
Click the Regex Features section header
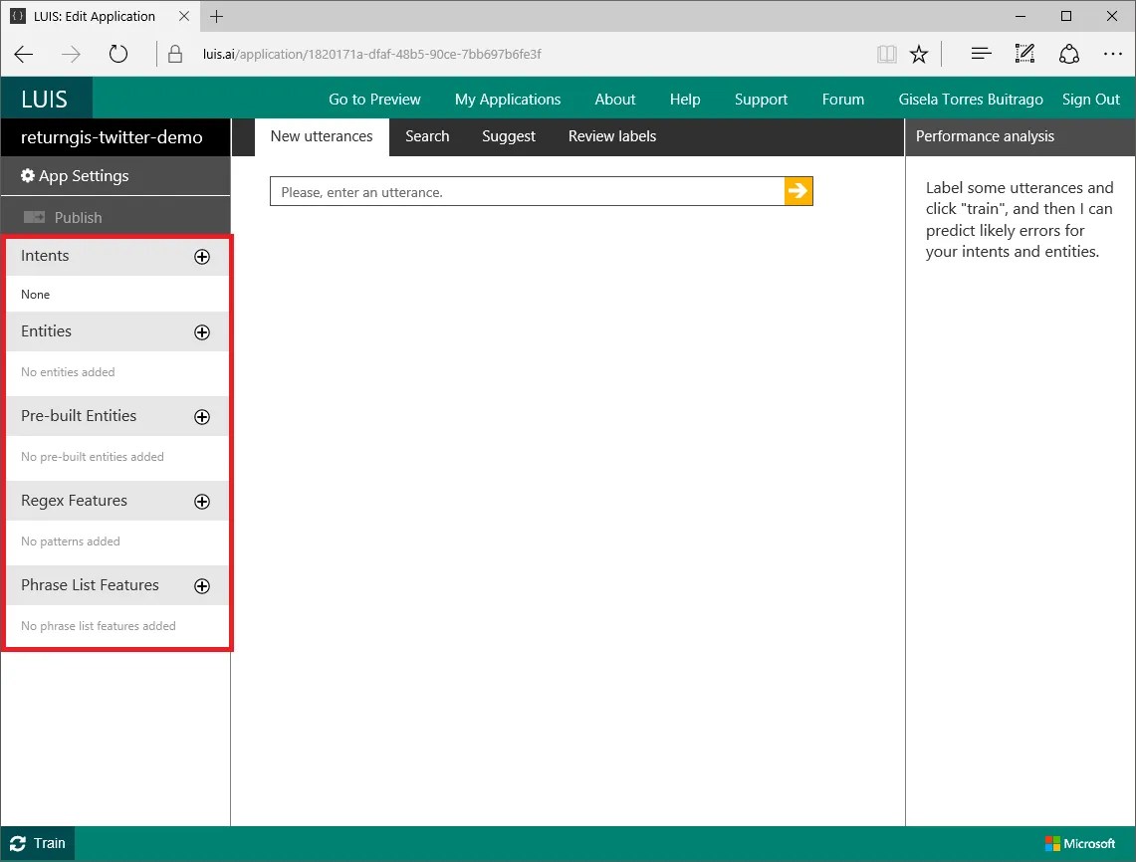pos(117,501)
